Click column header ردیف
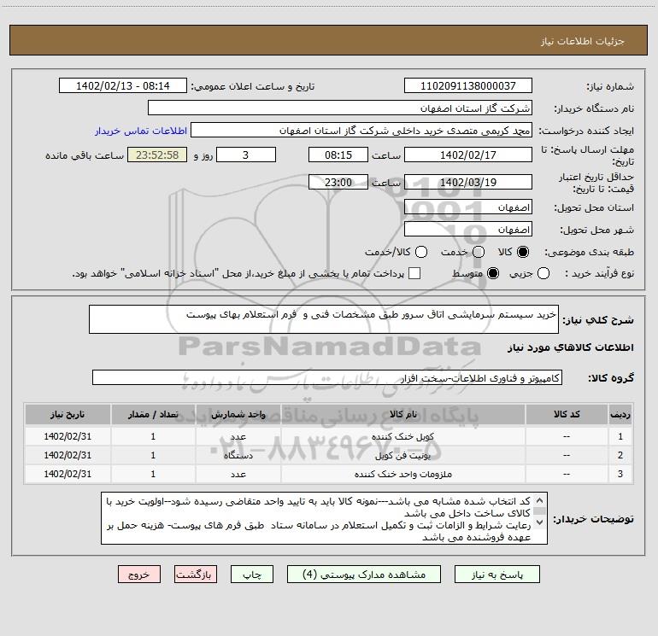The width and height of the screenshot is (658, 636). point(620,414)
